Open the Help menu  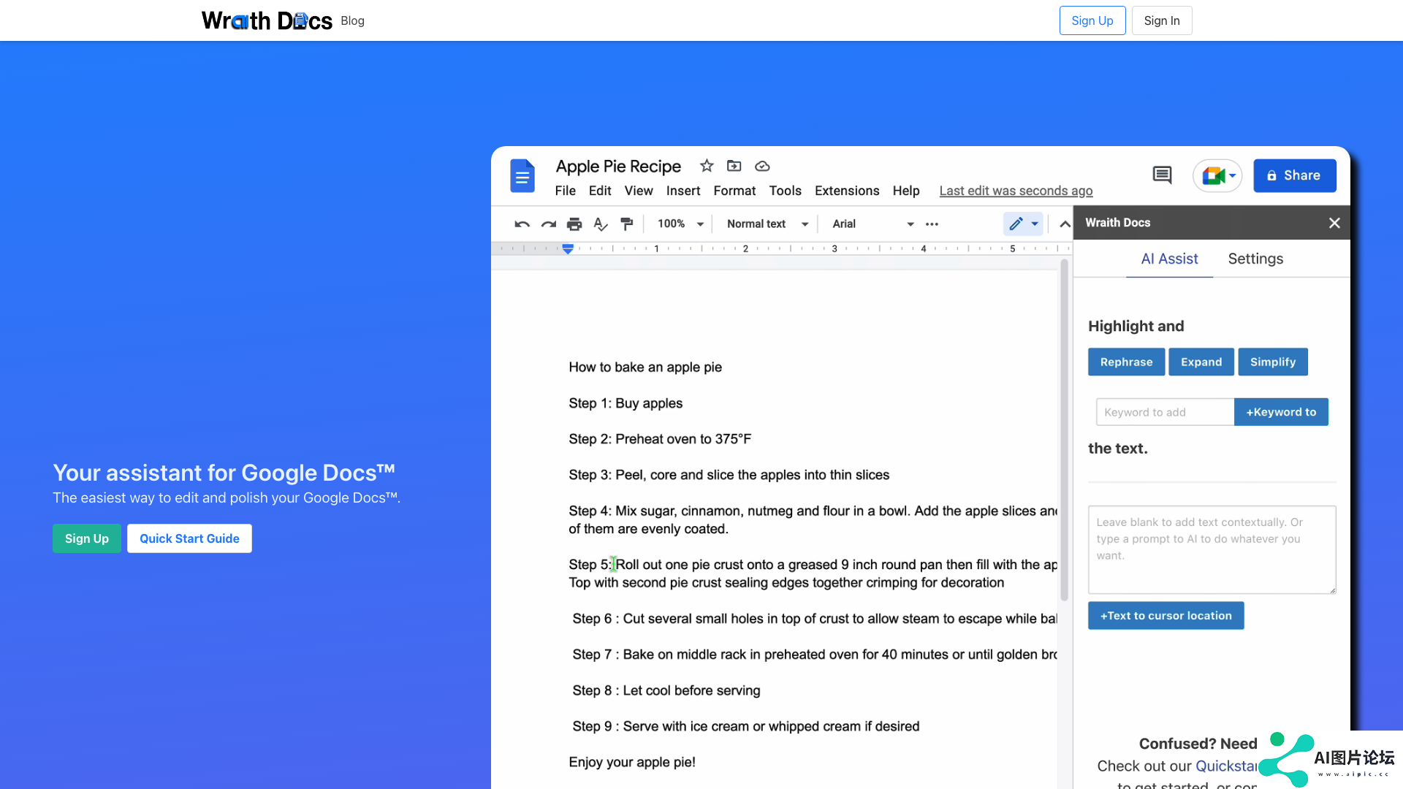906,191
